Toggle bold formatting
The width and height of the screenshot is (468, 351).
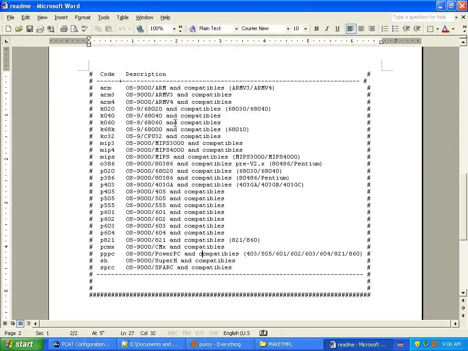click(316, 29)
